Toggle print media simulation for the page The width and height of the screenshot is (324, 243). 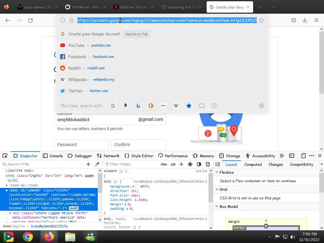pos(208,164)
